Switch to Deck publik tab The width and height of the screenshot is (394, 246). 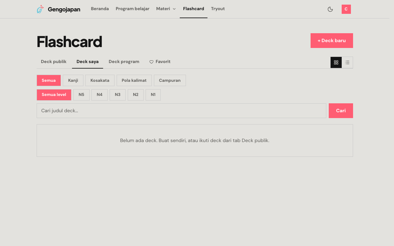pos(54,62)
